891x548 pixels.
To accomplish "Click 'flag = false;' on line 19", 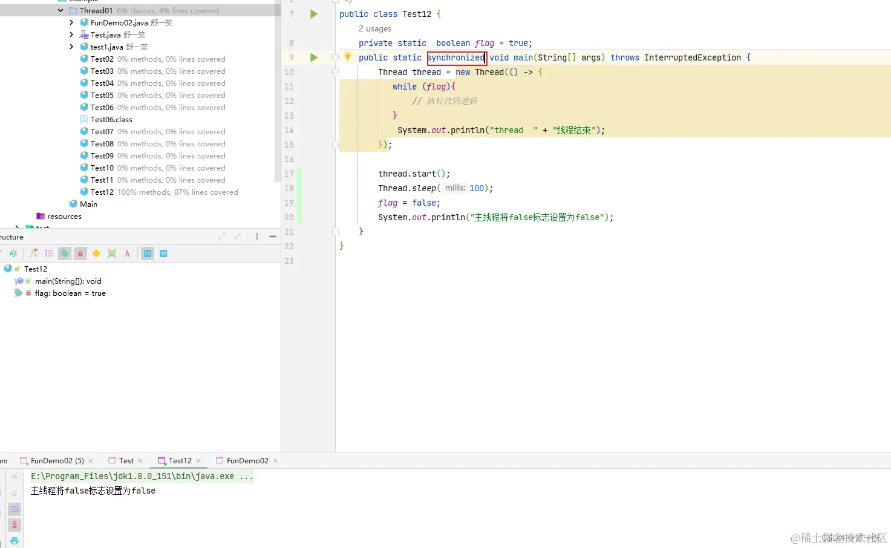I will click(x=410, y=203).
